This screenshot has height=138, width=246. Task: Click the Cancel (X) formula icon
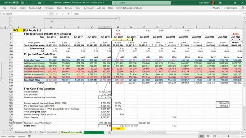(57, 14)
